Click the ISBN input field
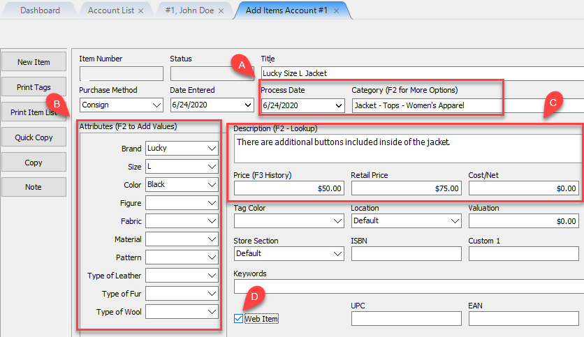 pos(407,254)
